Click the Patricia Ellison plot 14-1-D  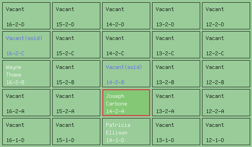126,132
